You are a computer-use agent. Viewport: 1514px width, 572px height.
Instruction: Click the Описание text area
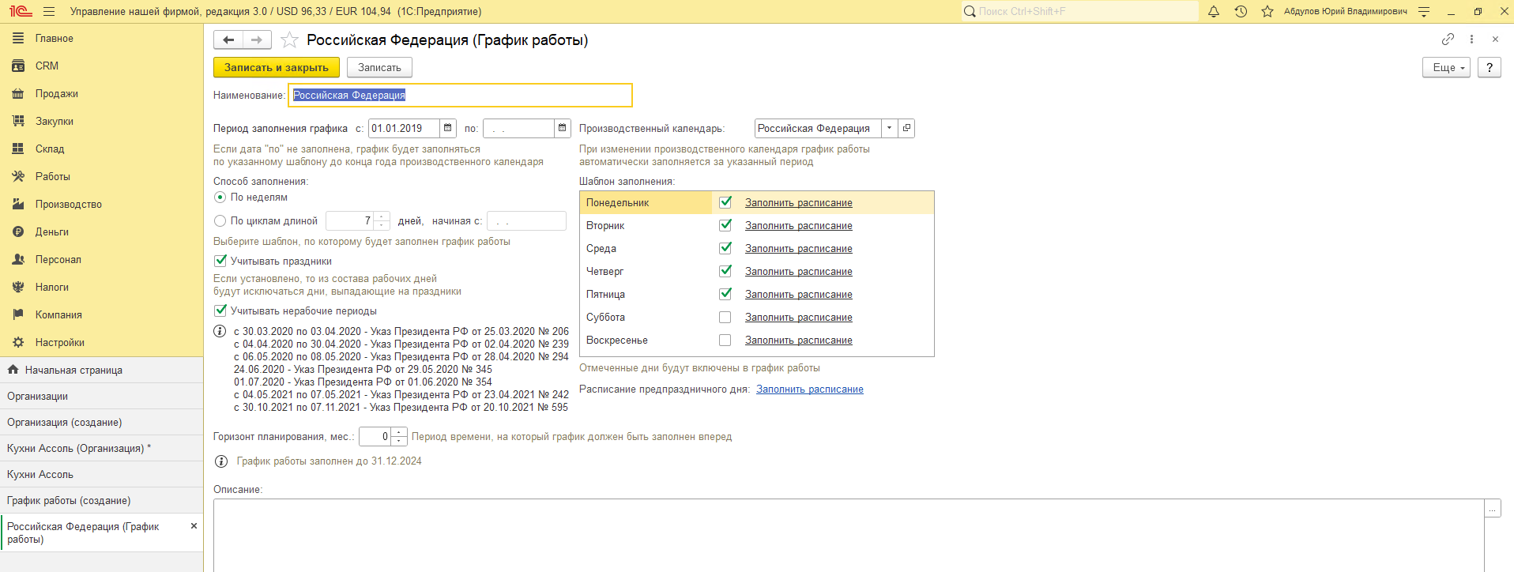(849, 536)
